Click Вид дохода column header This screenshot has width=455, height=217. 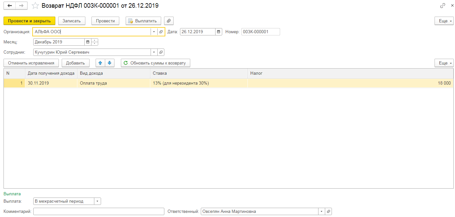[114, 73]
